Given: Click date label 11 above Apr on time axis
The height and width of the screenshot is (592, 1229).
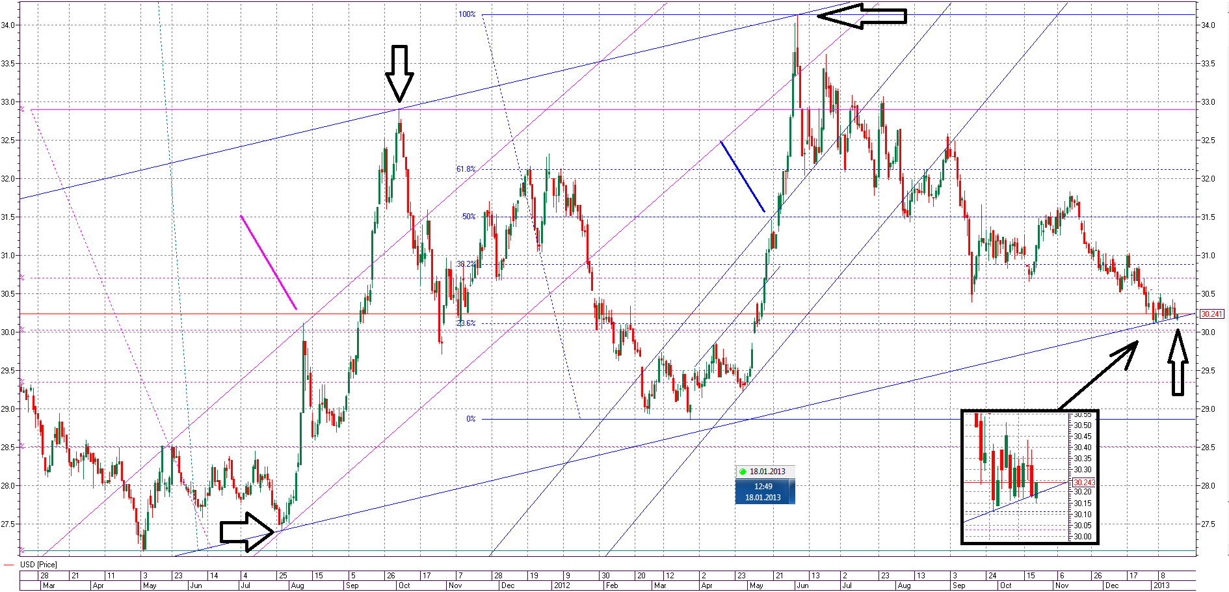Looking at the screenshot, I should [111, 576].
